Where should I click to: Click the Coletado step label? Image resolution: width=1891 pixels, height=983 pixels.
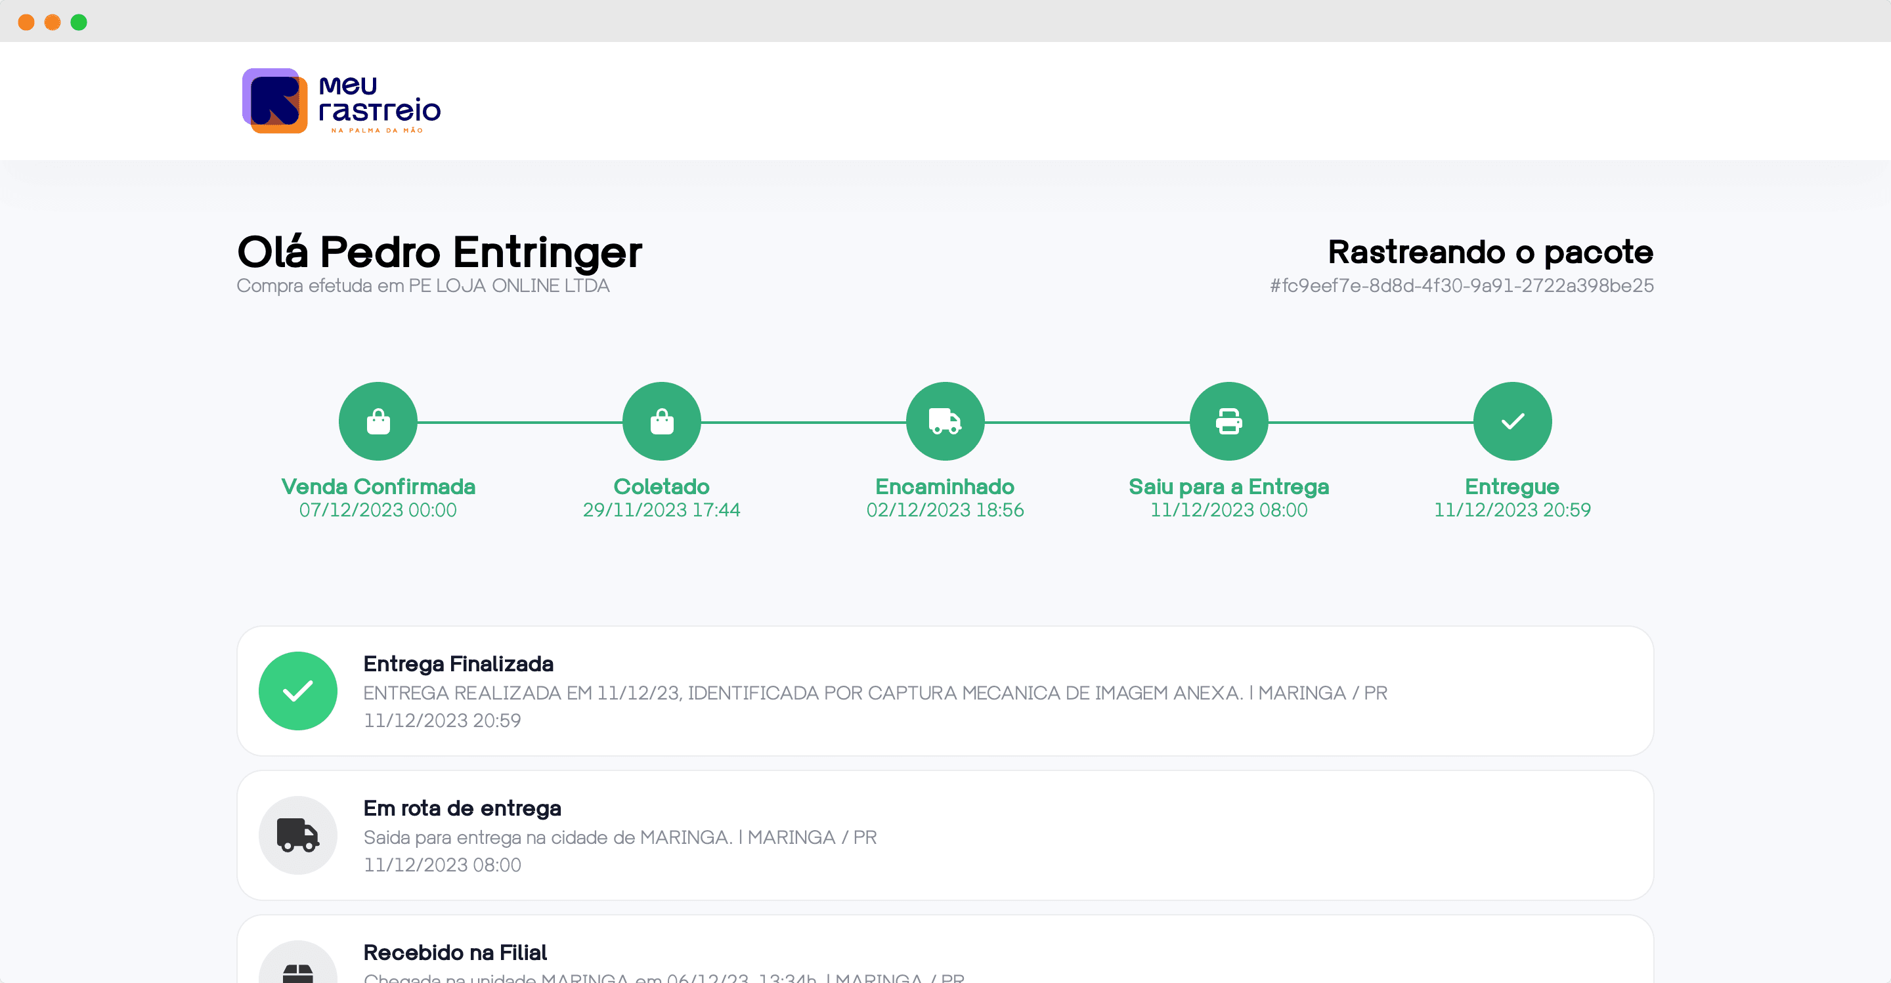click(661, 486)
